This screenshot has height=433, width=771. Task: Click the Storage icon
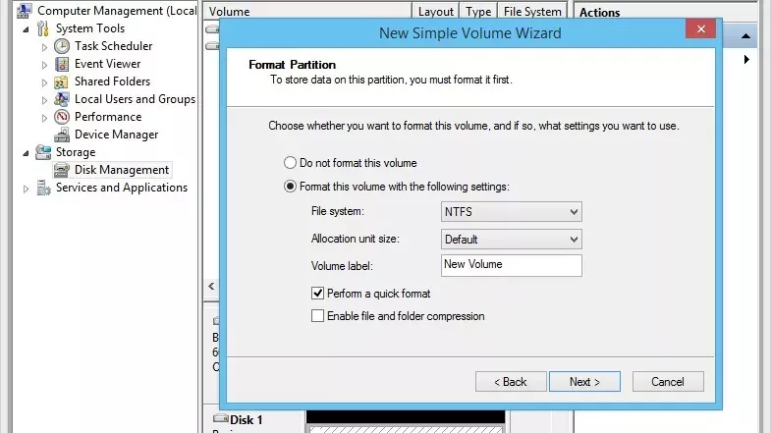(43, 152)
